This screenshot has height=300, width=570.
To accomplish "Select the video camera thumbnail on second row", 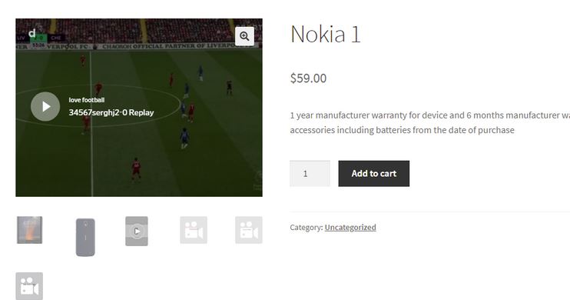I will pos(29,286).
